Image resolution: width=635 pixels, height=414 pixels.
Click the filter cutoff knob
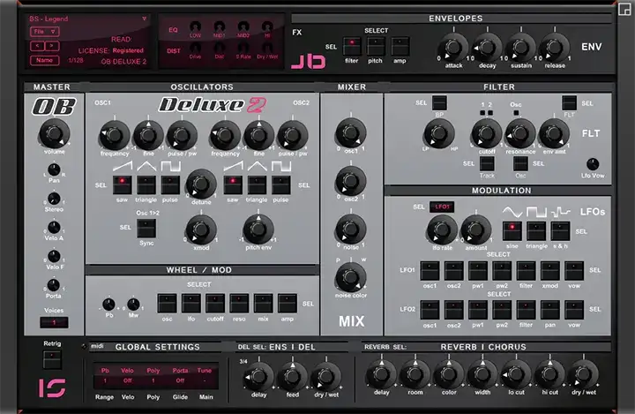[x=486, y=133]
